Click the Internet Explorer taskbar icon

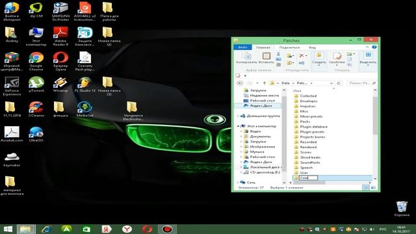click(x=47, y=229)
